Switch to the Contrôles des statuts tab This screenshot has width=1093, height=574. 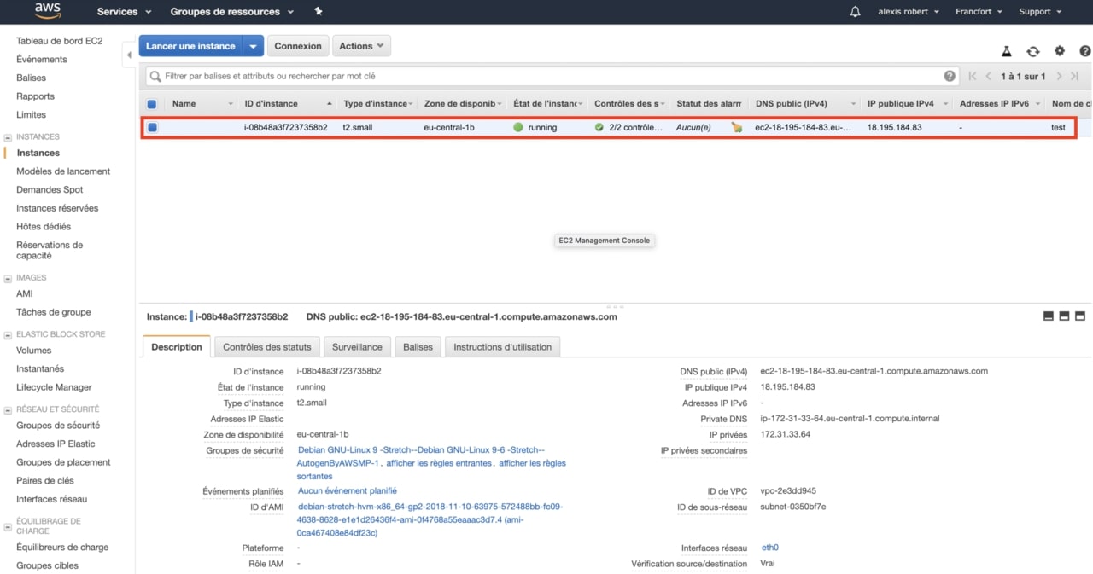(x=267, y=347)
